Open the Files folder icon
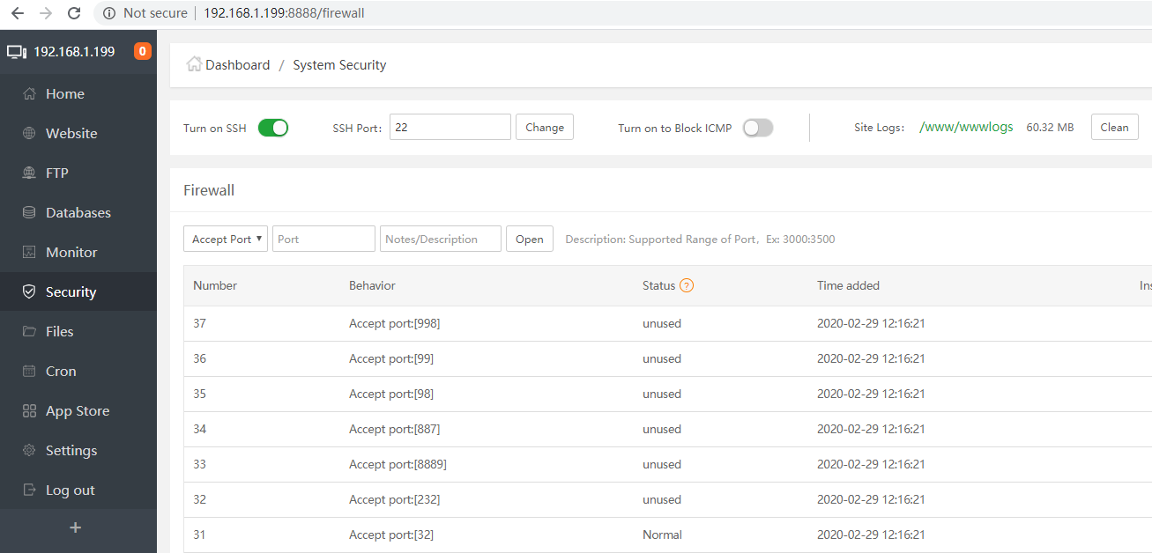This screenshot has height=553, width=1152. click(x=29, y=332)
